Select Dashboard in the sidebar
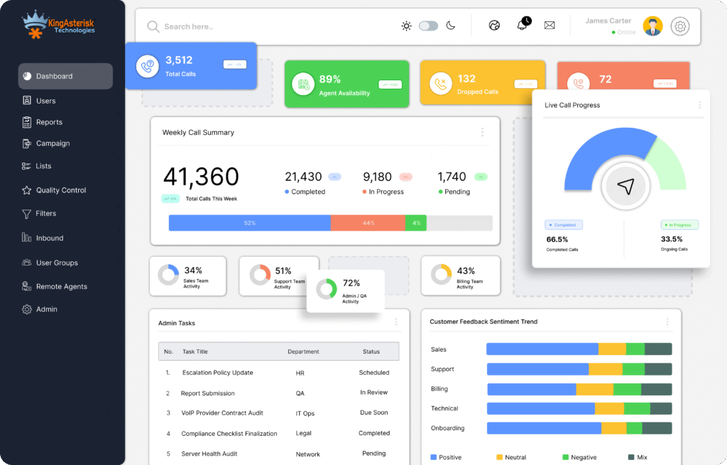 [27, 77]
